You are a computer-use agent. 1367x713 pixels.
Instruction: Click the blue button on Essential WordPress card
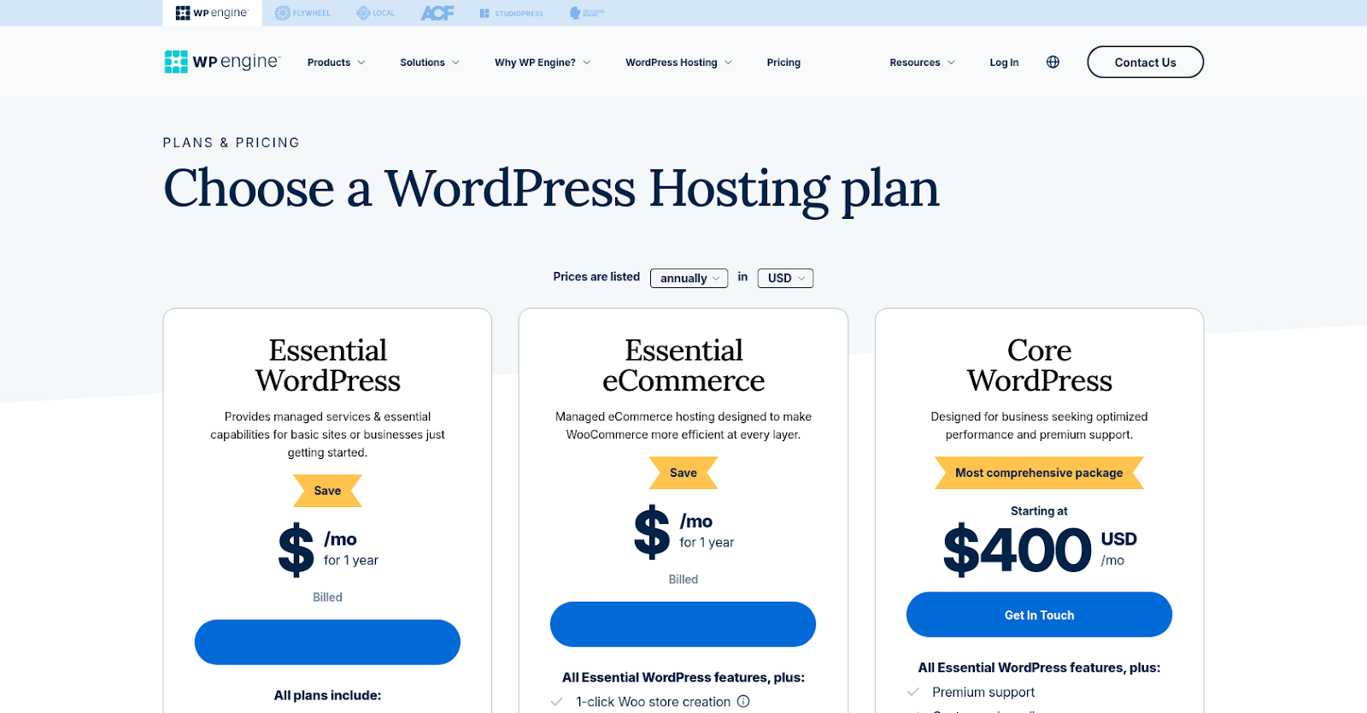[327, 642]
